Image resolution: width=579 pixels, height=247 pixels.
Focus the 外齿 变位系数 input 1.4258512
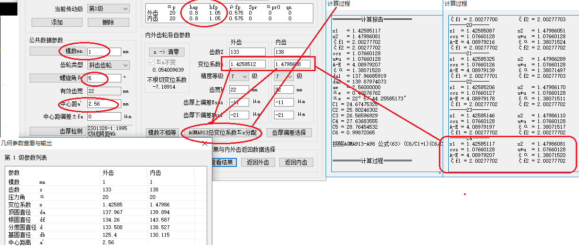click(x=248, y=64)
